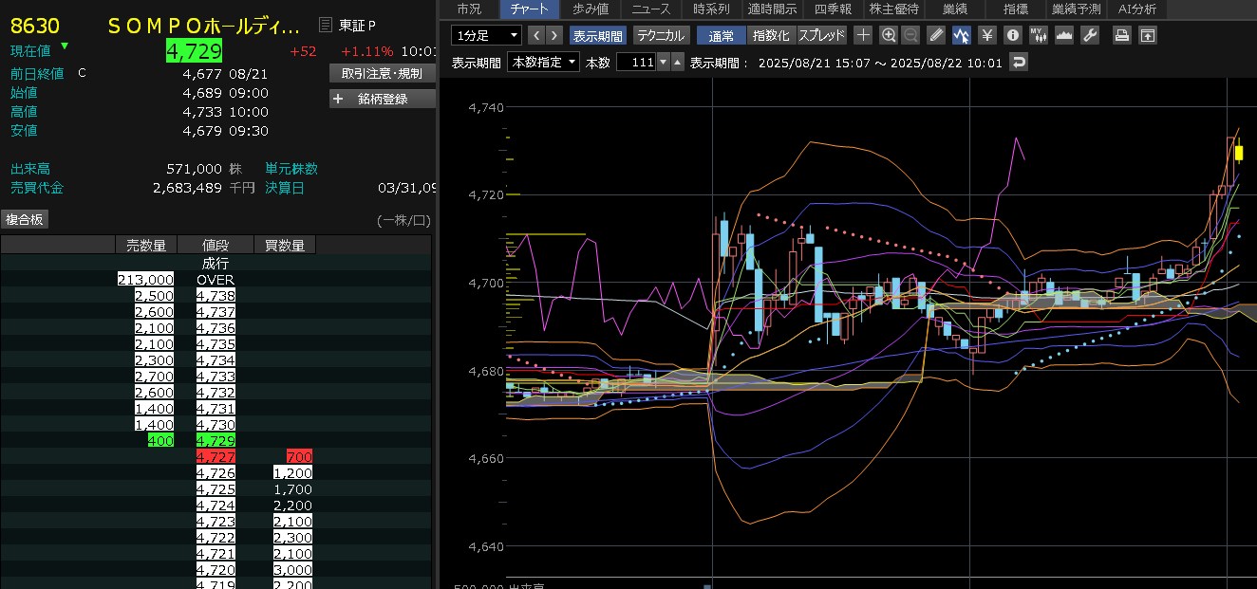The height and width of the screenshot is (589, 1257).
Task: Click the 本数 bar count input field
Action: pyautogui.click(x=636, y=63)
